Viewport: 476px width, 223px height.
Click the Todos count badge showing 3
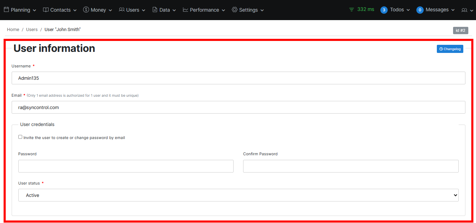(x=384, y=10)
